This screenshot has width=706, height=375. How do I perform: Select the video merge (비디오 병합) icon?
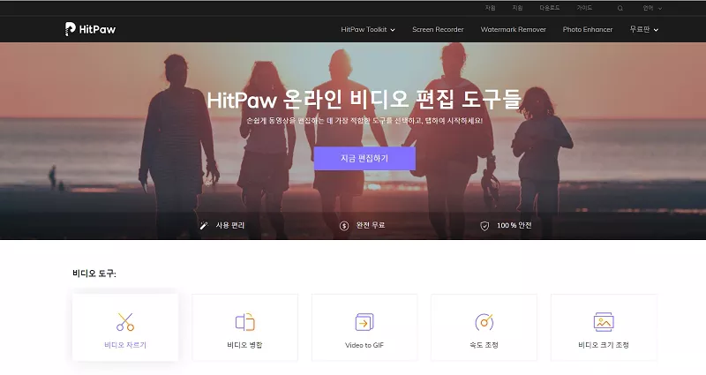click(x=244, y=322)
